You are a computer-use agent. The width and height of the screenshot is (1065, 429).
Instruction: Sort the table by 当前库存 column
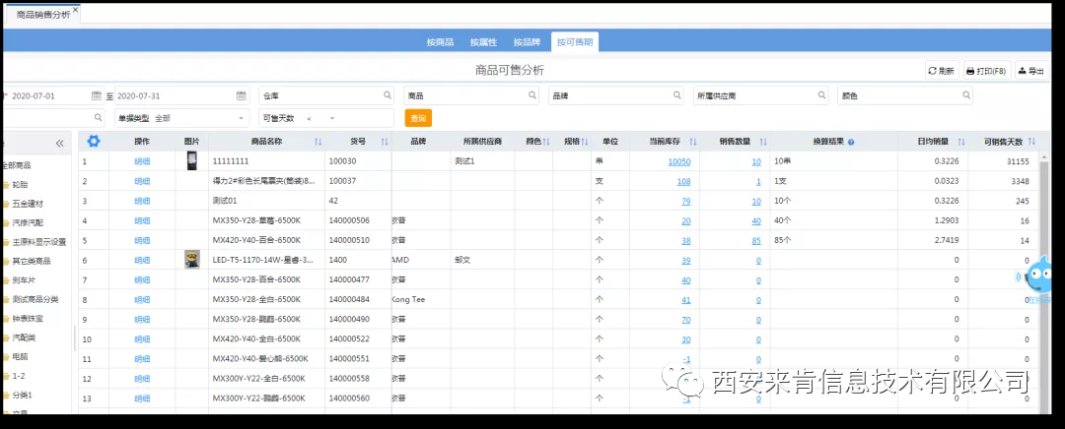(693, 142)
